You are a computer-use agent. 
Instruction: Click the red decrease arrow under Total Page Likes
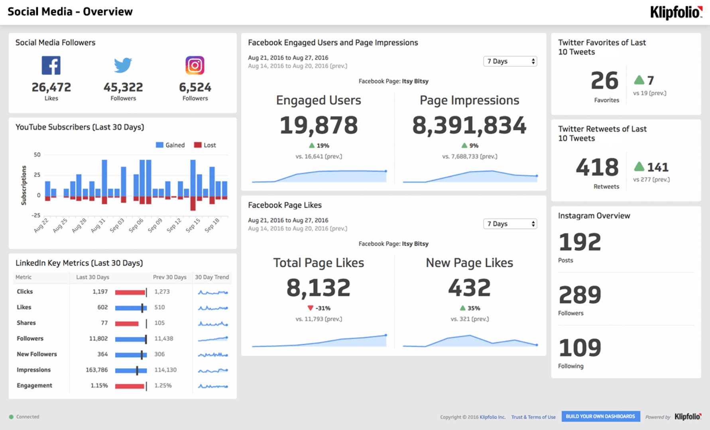(x=310, y=307)
